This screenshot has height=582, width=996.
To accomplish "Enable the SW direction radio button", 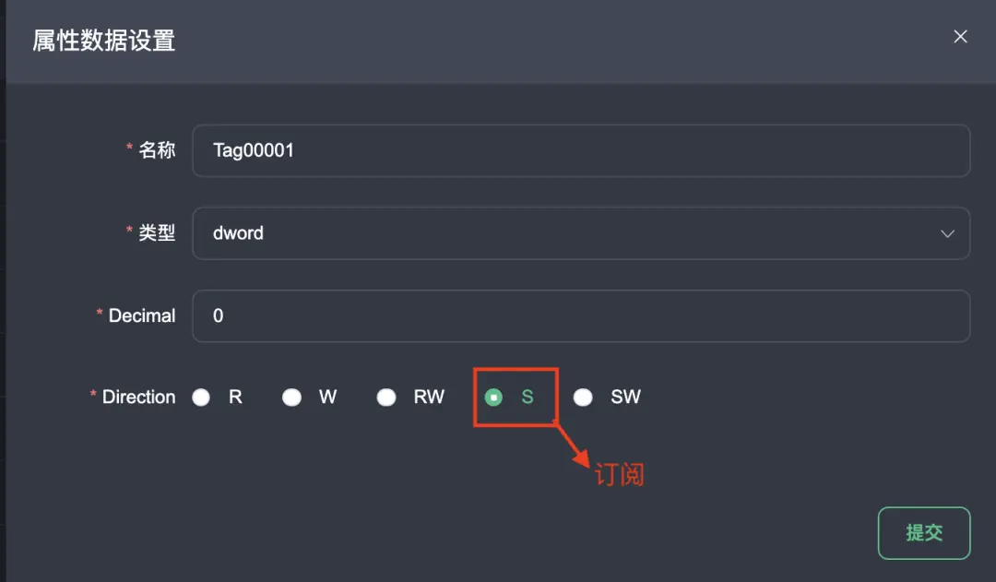I will pos(583,398).
